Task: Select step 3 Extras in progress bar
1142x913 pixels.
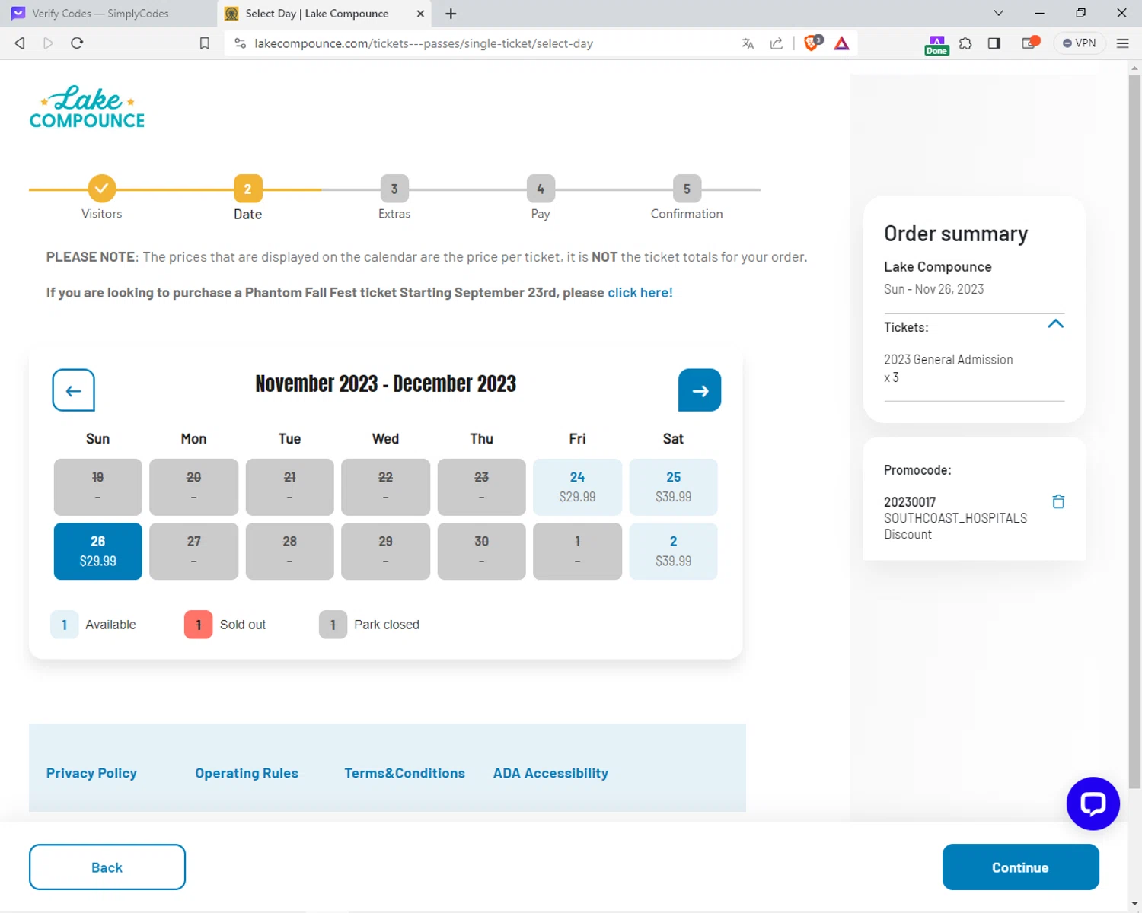Action: (x=394, y=189)
